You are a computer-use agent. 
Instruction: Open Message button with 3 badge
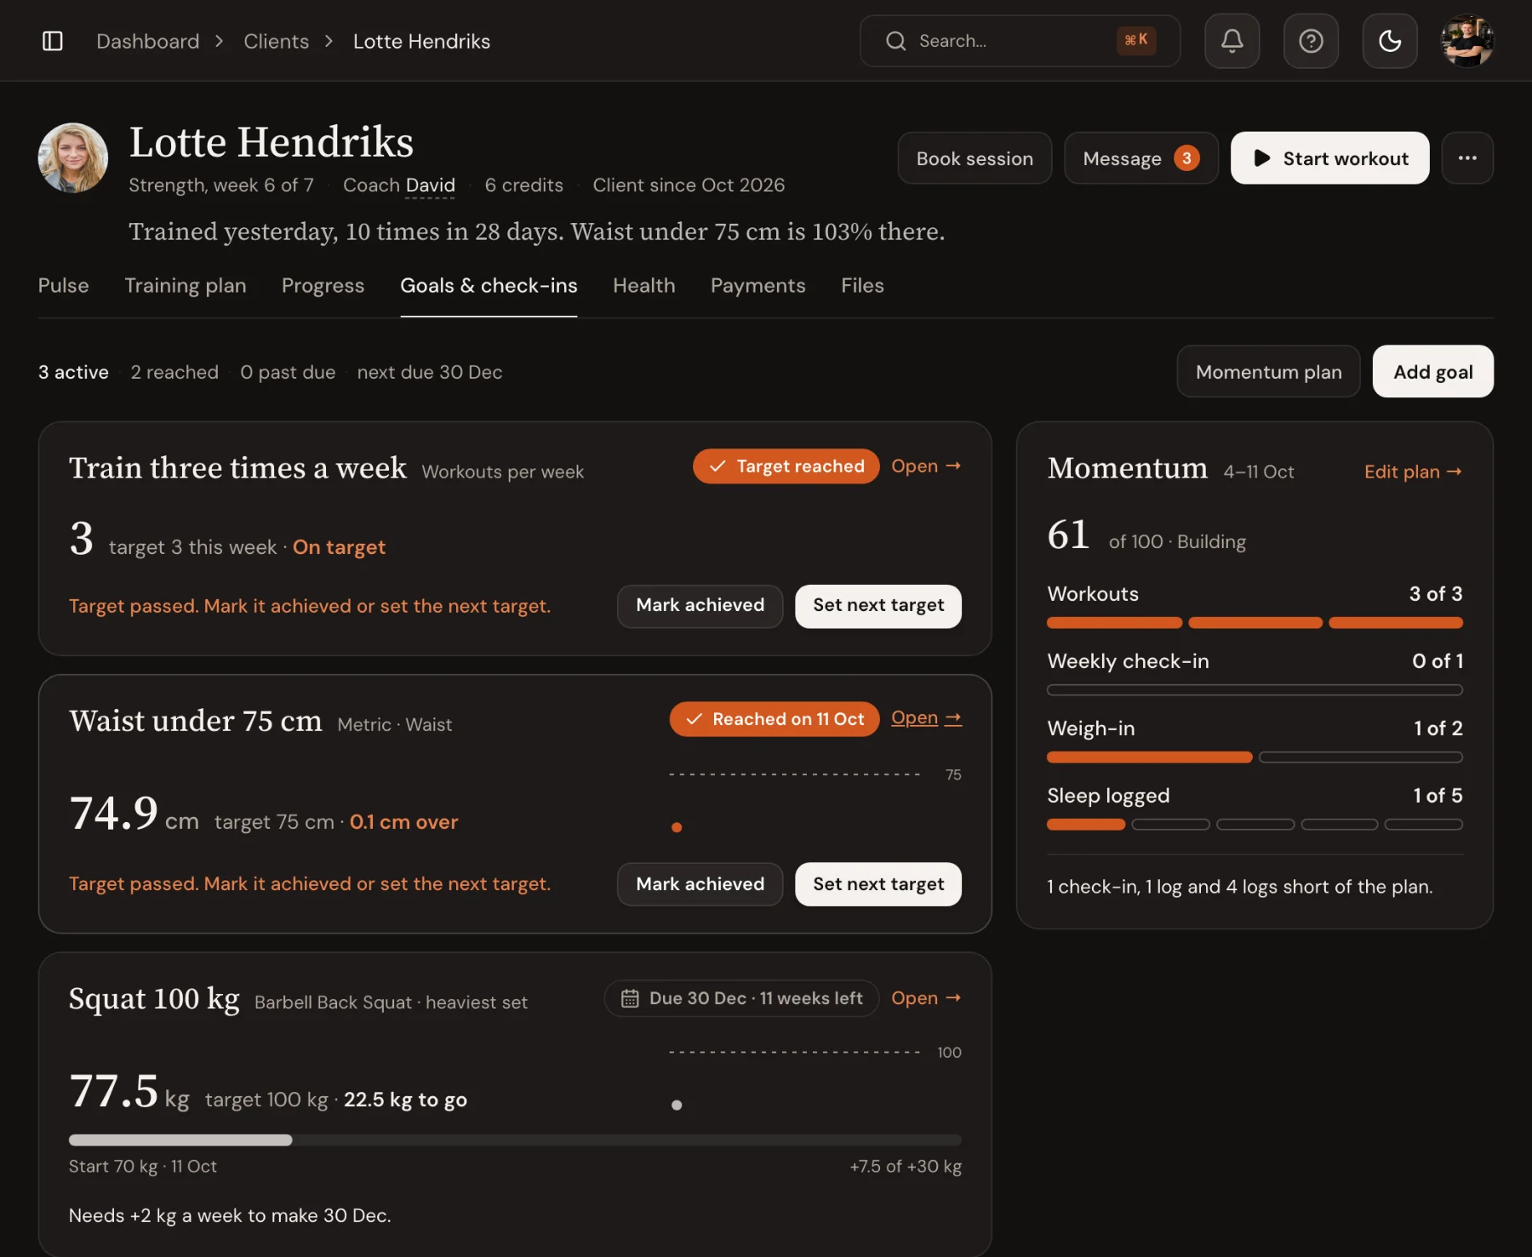(1141, 158)
